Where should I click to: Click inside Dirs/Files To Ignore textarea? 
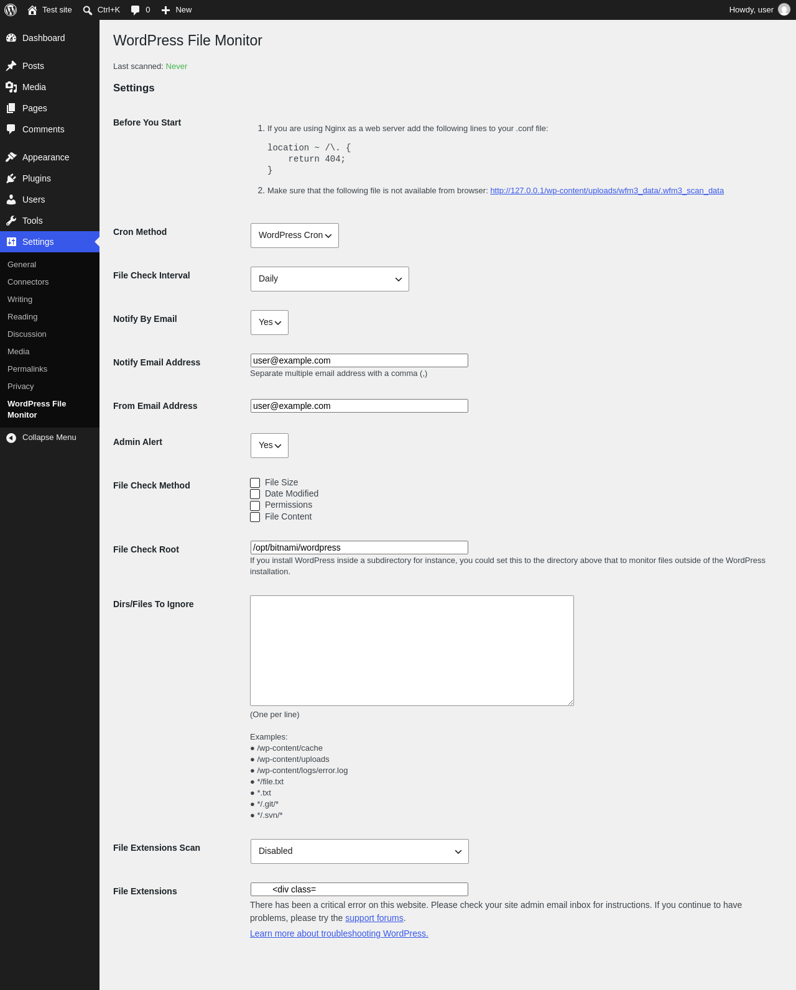412,651
